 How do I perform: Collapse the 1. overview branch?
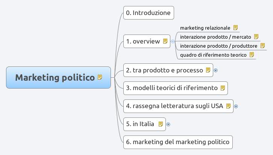[173, 41]
